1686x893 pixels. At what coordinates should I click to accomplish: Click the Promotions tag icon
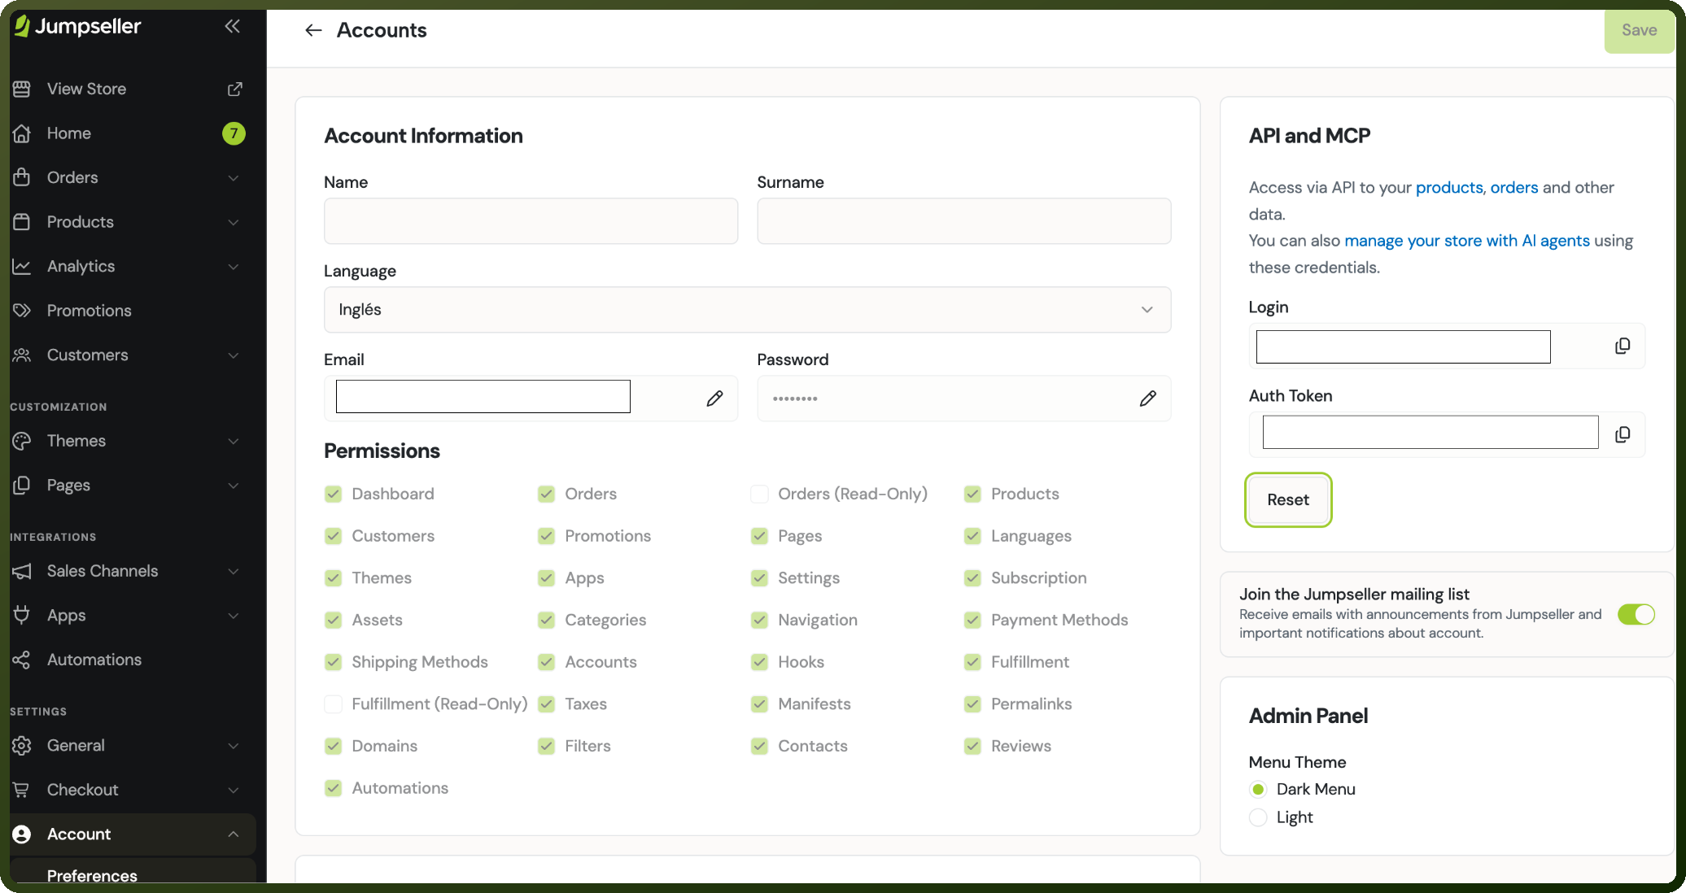[x=22, y=311]
